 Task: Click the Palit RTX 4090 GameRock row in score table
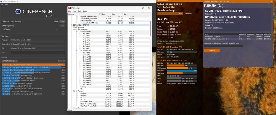pos(237,39)
